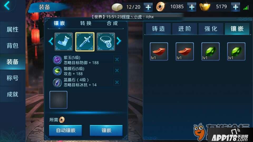Pick the first red lv1 gem
This screenshot has height=142, width=253.
coord(159,52)
